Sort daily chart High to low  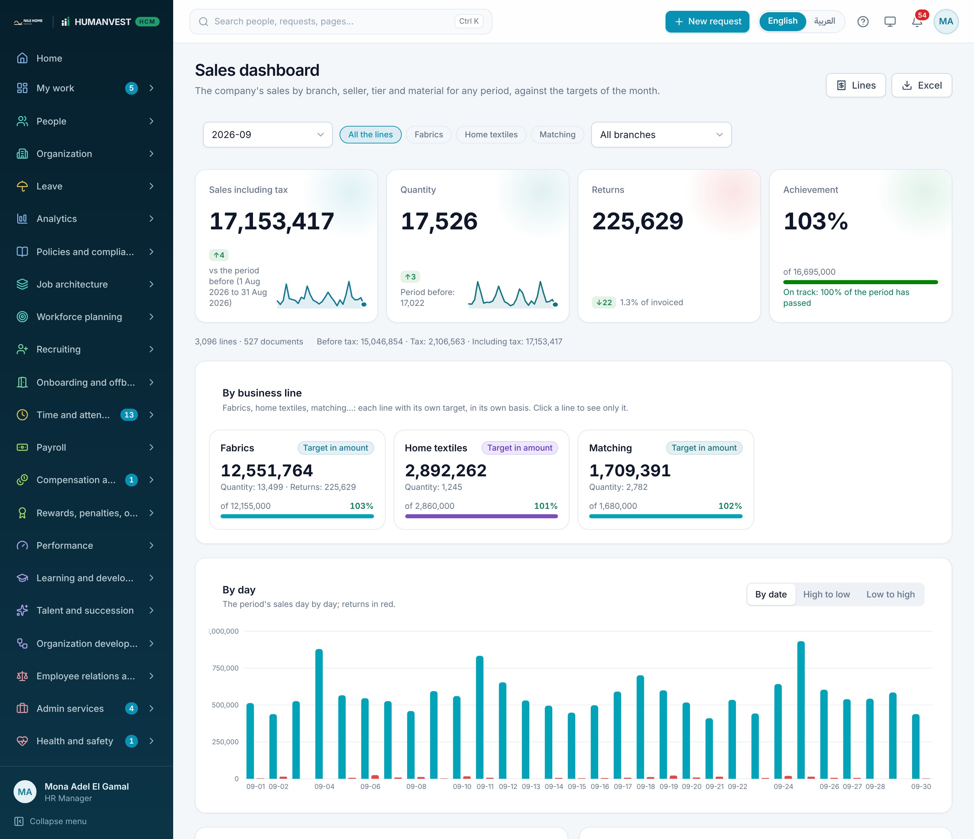pyautogui.click(x=827, y=594)
